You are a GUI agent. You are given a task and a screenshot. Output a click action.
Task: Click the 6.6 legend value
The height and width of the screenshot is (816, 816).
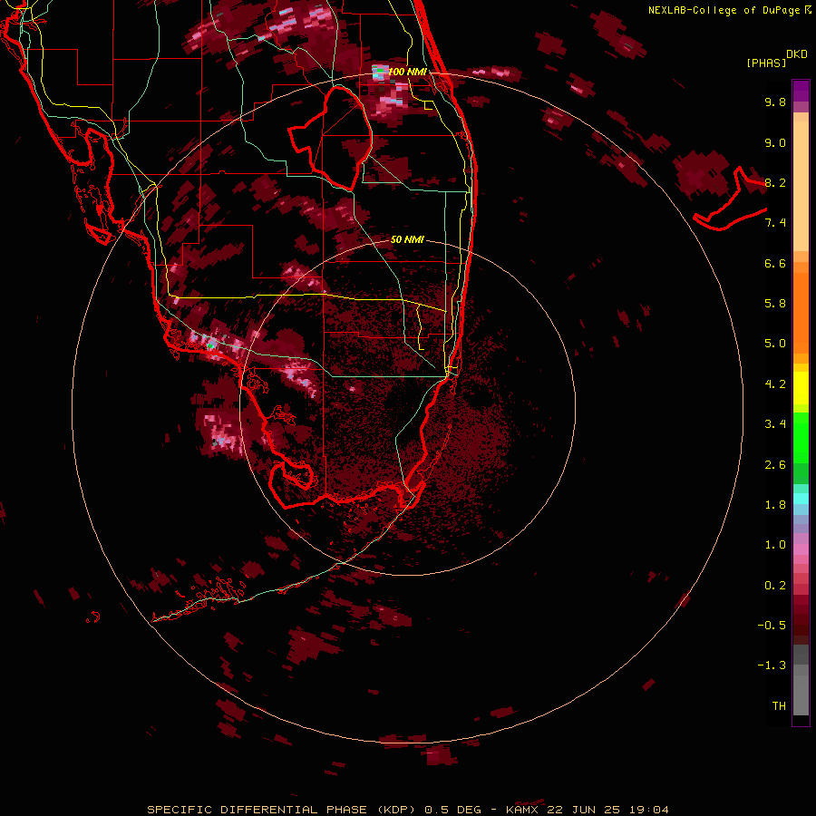tap(775, 263)
